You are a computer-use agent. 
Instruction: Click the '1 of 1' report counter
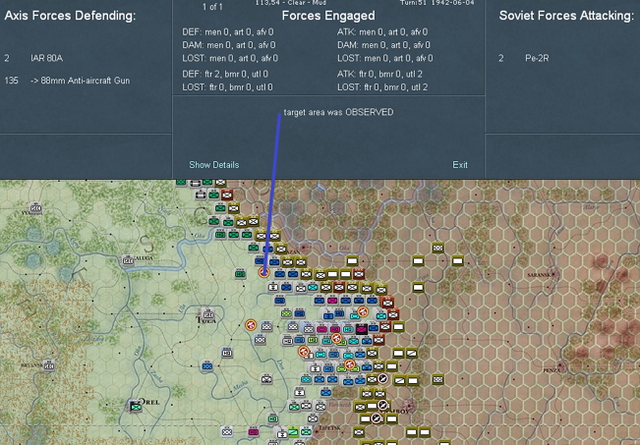(x=212, y=7)
